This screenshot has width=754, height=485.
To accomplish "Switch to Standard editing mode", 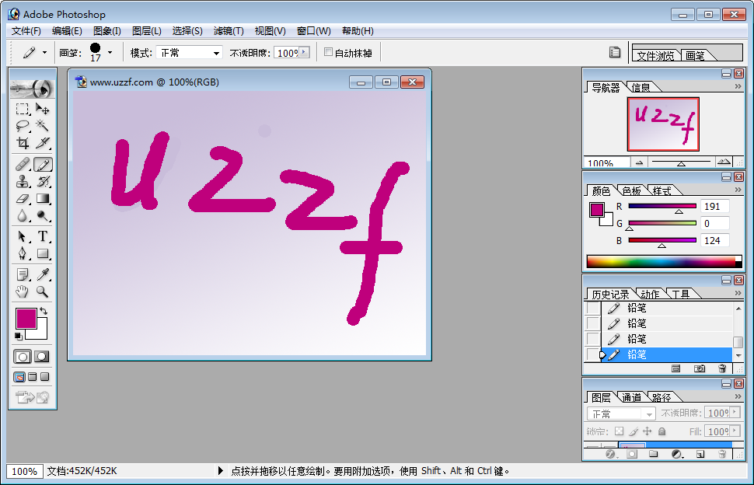I will point(22,357).
